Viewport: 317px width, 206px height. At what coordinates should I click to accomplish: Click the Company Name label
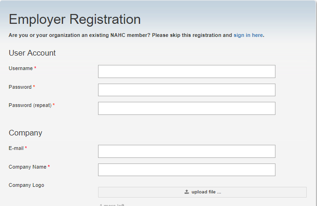click(x=28, y=167)
